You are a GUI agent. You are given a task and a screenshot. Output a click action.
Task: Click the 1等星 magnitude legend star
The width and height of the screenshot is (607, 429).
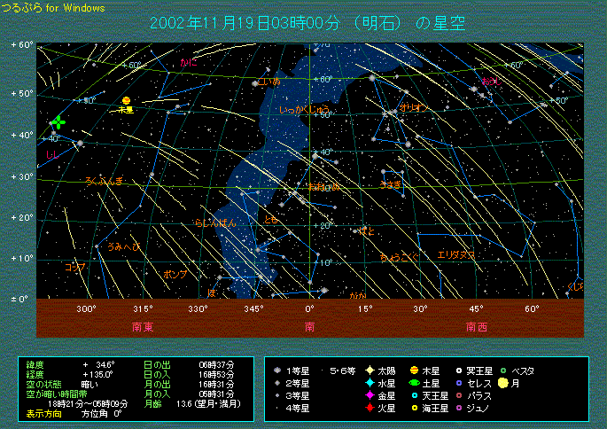pyautogui.click(x=278, y=370)
